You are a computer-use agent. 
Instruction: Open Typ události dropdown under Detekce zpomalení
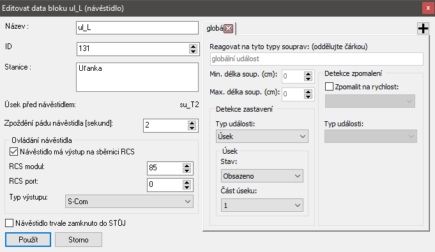(370, 137)
